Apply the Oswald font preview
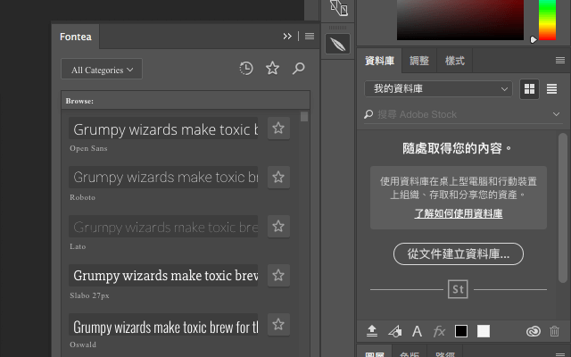Viewport: 571px width, 357px height. (x=163, y=325)
